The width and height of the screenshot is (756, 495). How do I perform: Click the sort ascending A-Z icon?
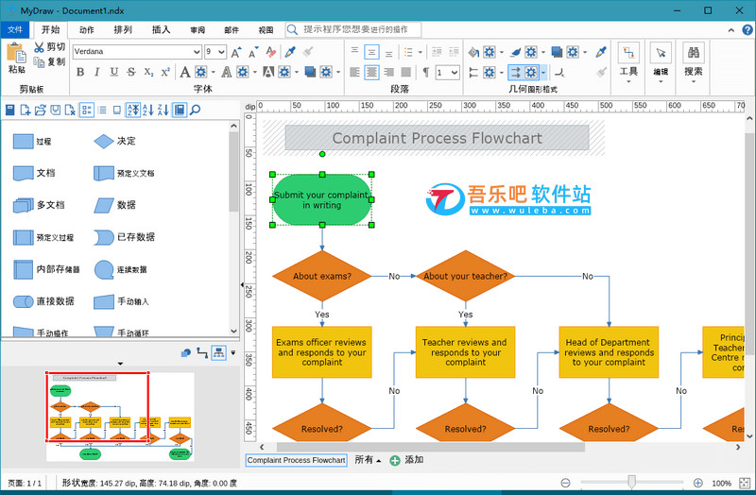click(x=148, y=110)
